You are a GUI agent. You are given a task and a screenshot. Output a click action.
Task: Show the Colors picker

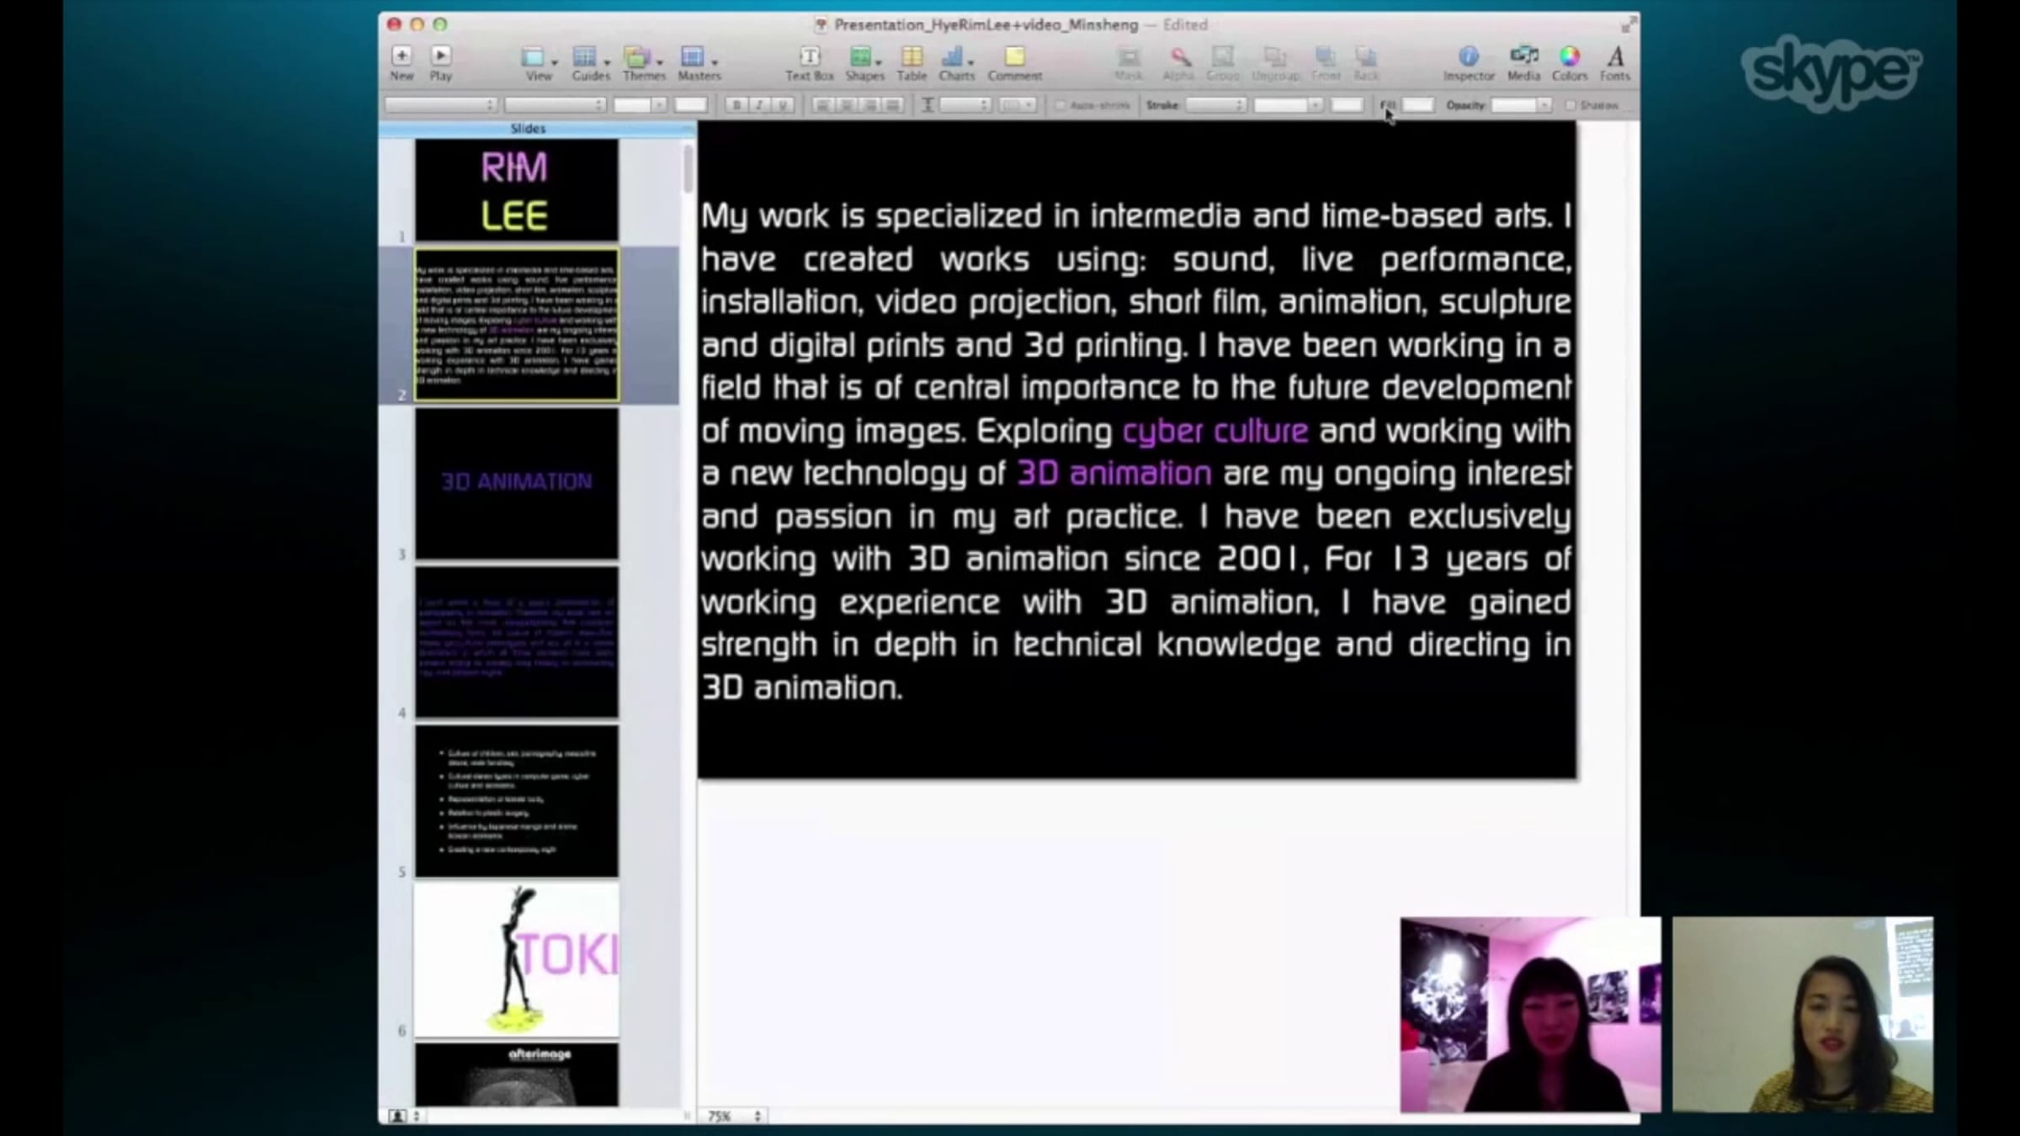point(1569,57)
